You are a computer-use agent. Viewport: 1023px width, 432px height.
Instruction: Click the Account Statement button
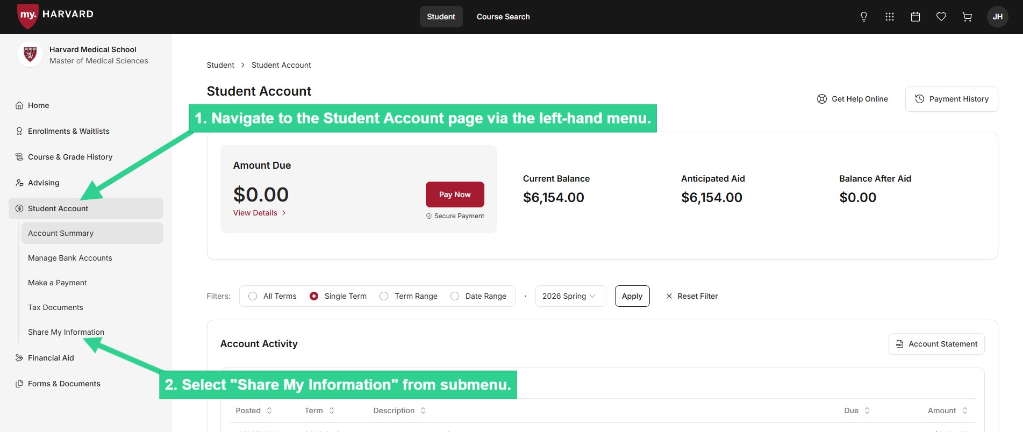[x=936, y=344]
